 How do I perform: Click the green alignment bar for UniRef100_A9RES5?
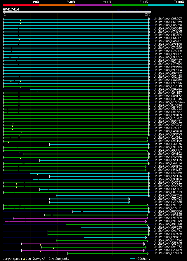(96, 215)
